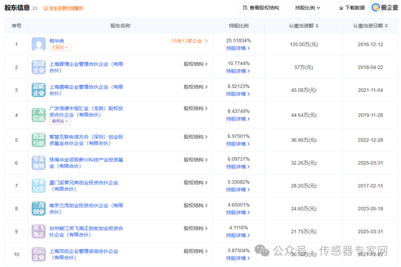Enable the 发生变更时提醒我 bell reminder
401x267 pixels.
[64, 9]
